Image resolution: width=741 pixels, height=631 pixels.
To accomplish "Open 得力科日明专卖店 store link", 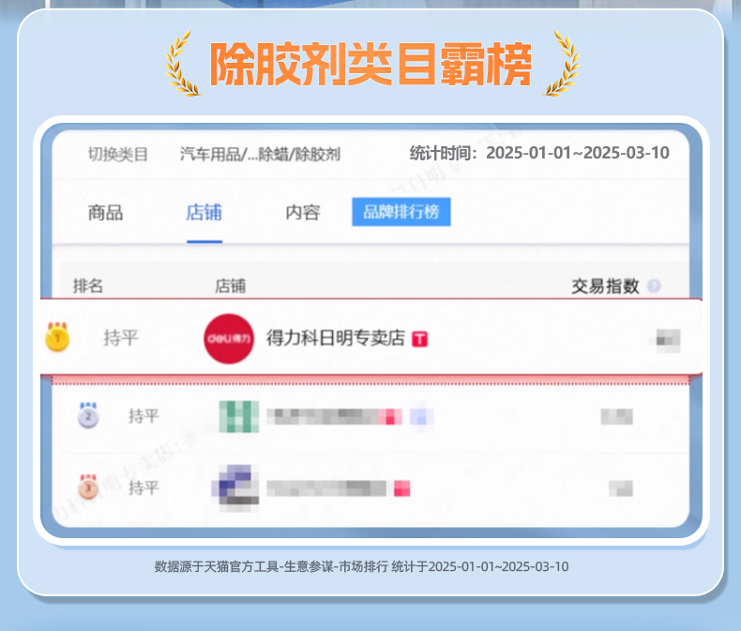I will pos(336,338).
